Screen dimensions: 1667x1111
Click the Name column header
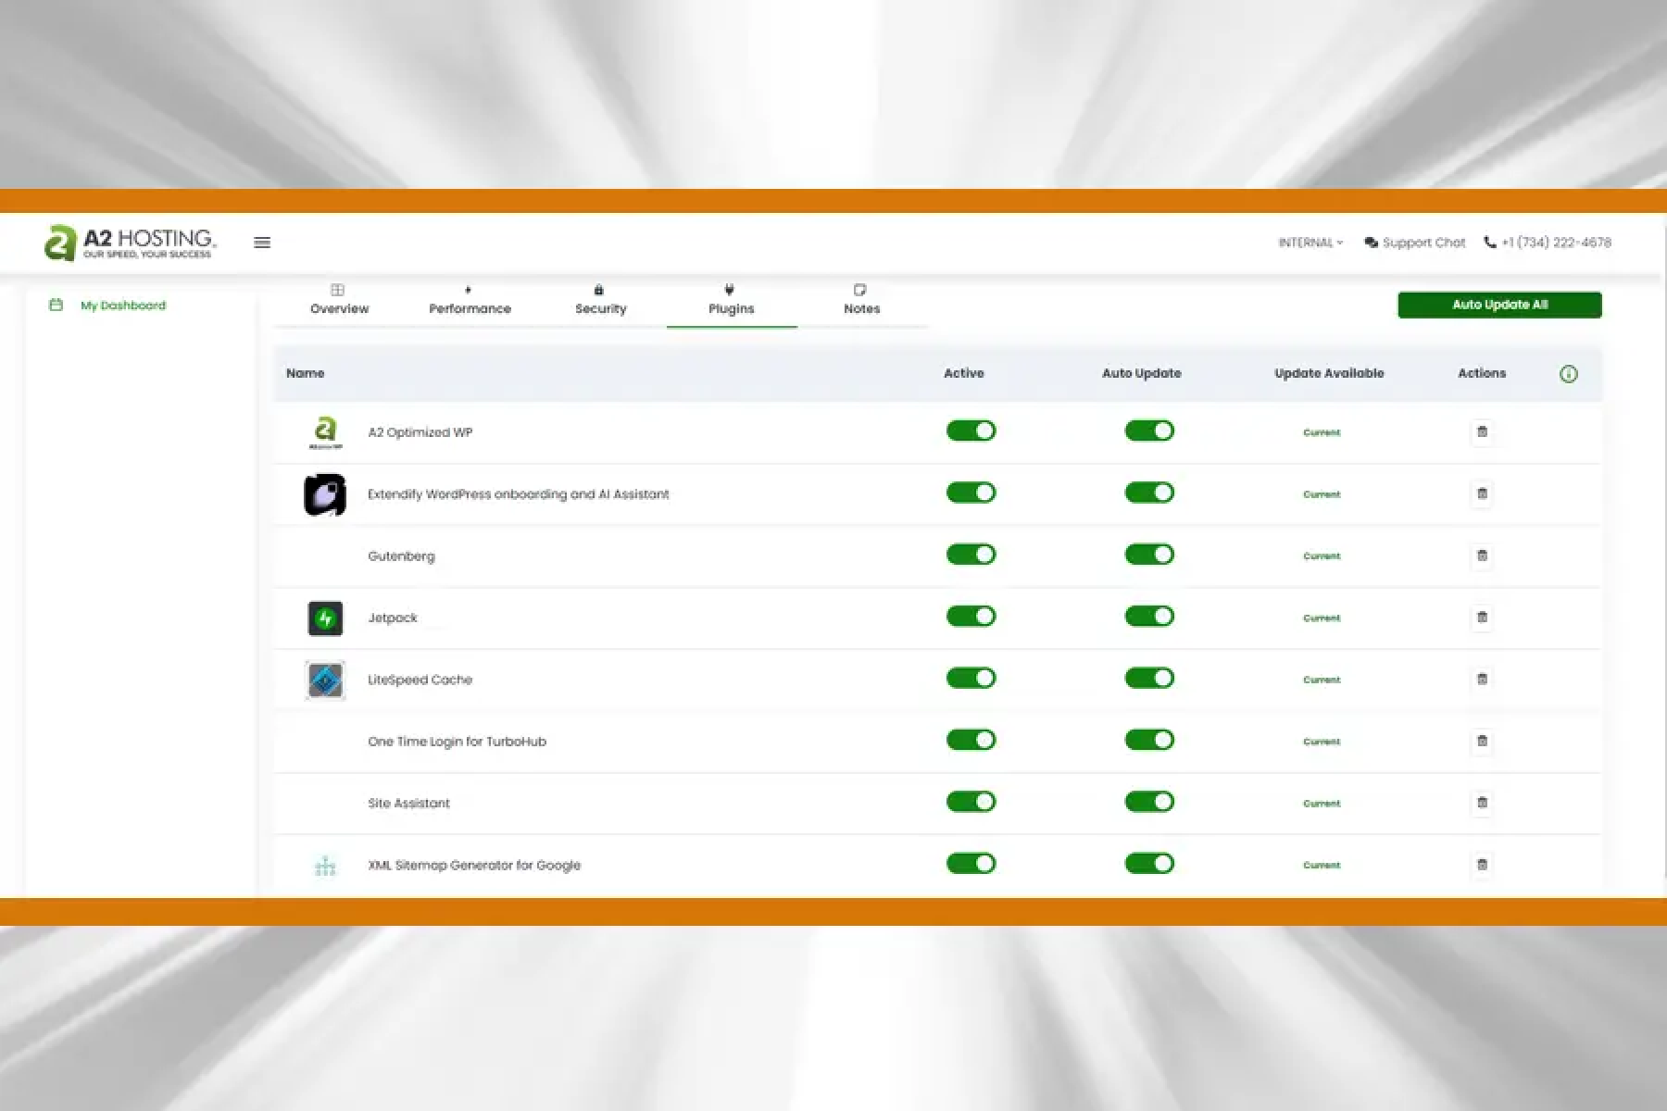point(305,373)
